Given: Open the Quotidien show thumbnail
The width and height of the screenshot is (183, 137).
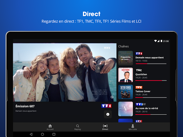Looking at the screenshot, I should point(125,75).
